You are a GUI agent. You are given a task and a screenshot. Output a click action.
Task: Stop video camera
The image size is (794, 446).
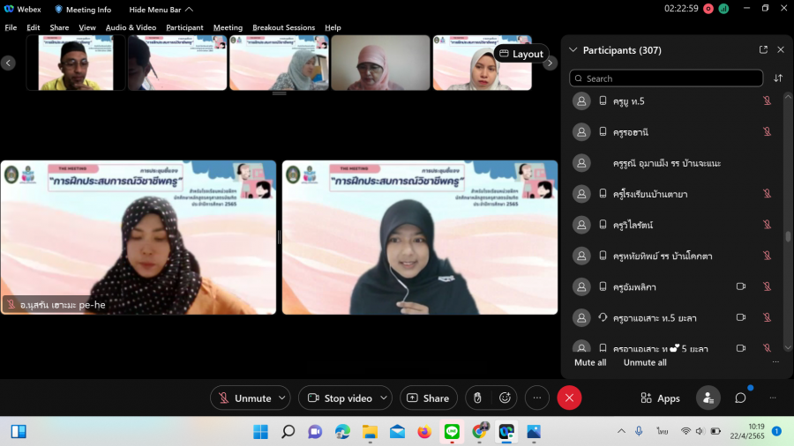339,398
